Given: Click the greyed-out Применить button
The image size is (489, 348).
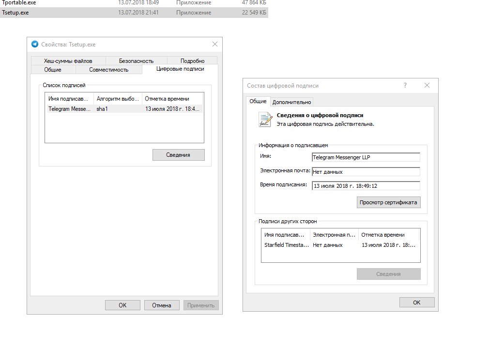Looking at the screenshot, I should coord(201,305).
